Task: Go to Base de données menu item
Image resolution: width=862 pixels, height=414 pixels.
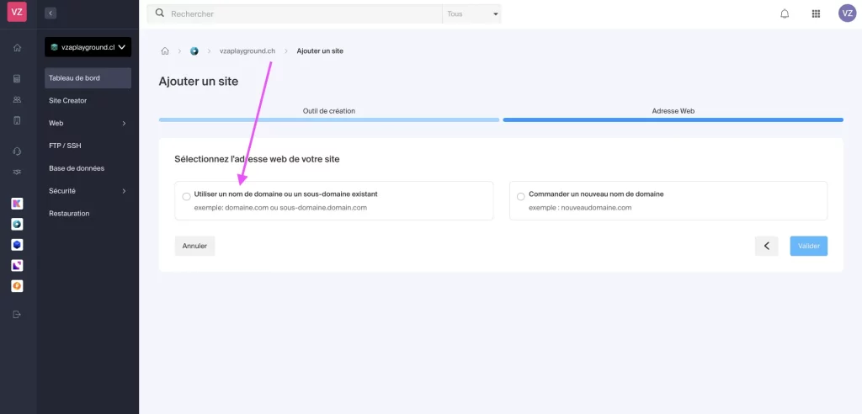Action: tap(77, 168)
